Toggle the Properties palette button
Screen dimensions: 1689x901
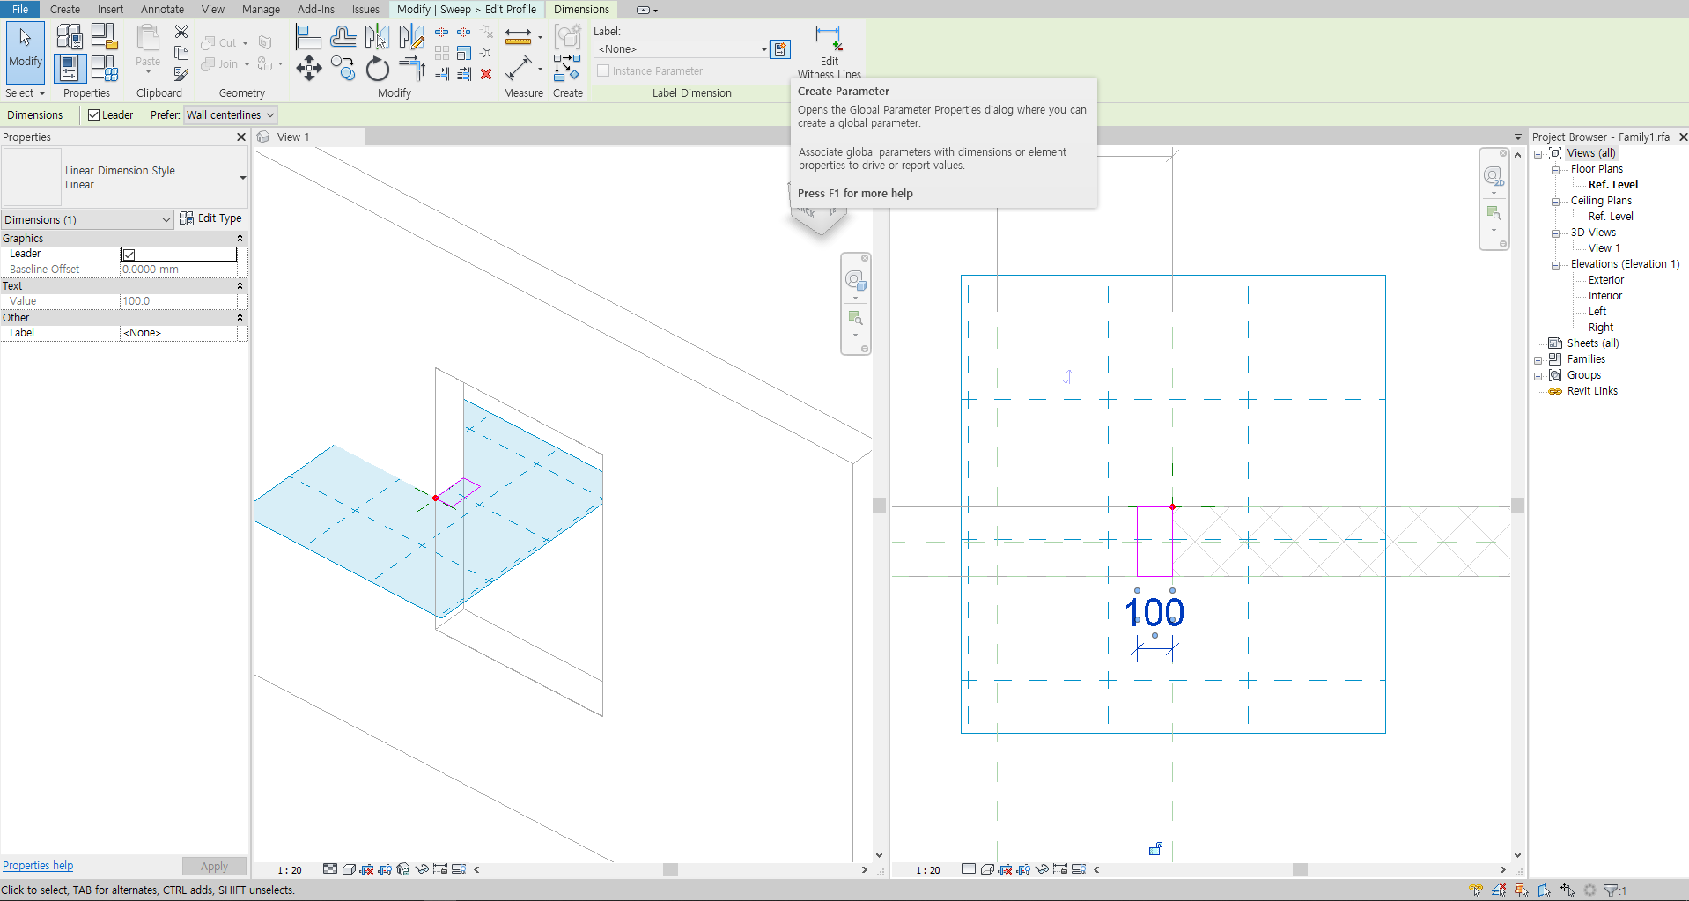(70, 68)
